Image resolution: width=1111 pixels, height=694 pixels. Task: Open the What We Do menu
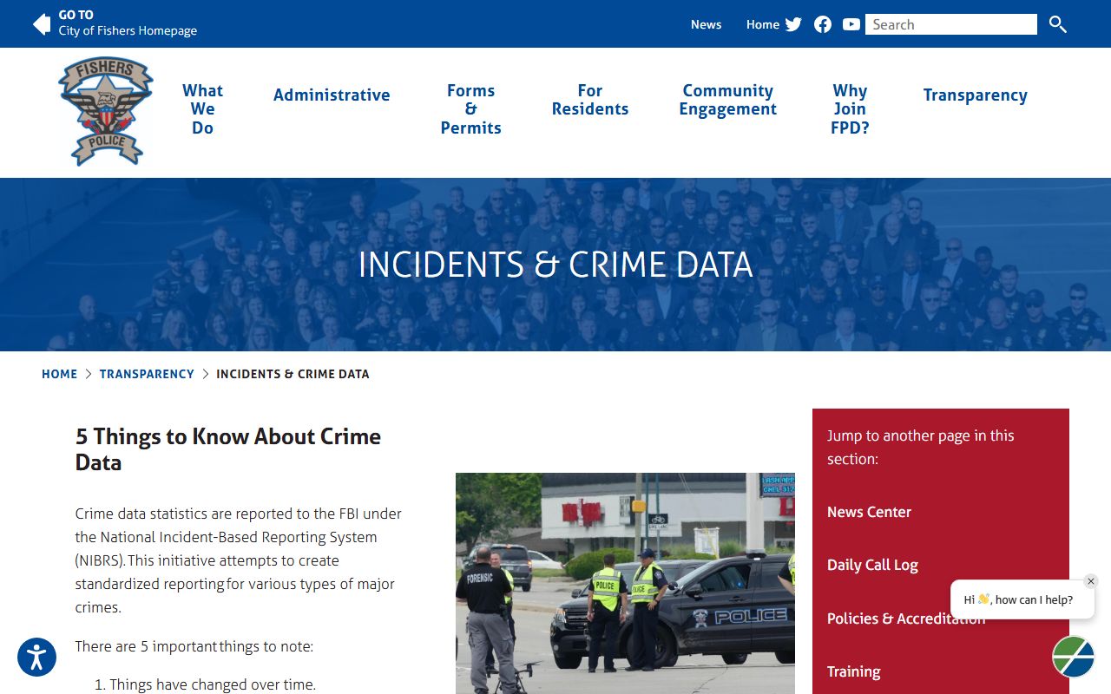click(202, 109)
